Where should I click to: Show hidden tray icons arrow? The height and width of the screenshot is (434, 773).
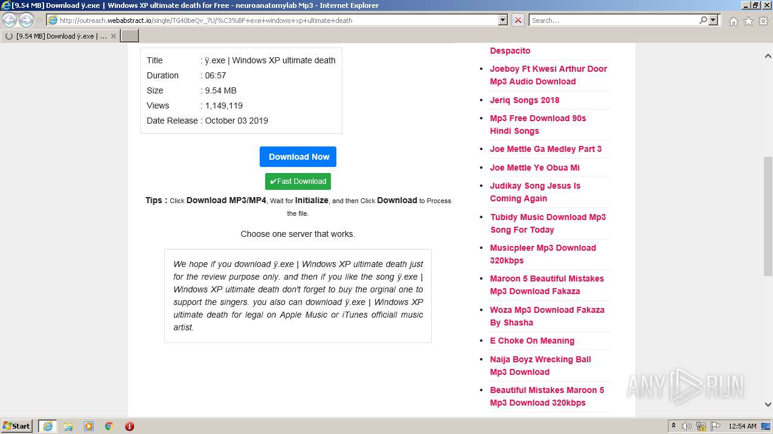pos(673,426)
